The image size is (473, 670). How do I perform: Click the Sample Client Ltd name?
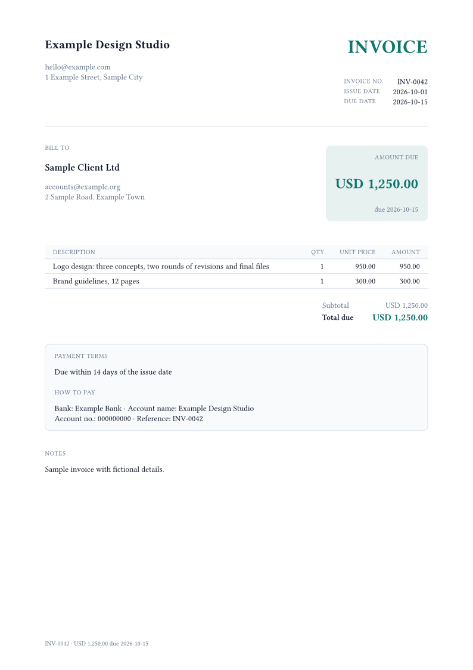coord(82,168)
